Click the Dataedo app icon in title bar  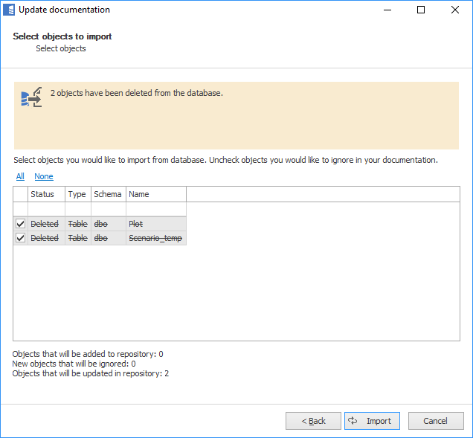click(x=9, y=10)
